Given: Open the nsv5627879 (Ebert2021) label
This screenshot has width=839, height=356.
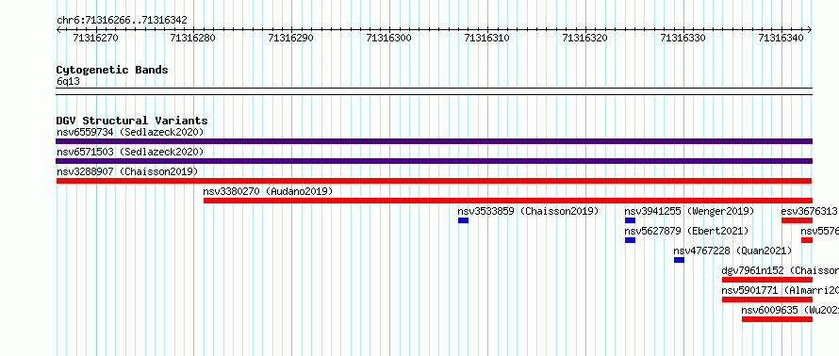Looking at the screenshot, I should [686, 231].
